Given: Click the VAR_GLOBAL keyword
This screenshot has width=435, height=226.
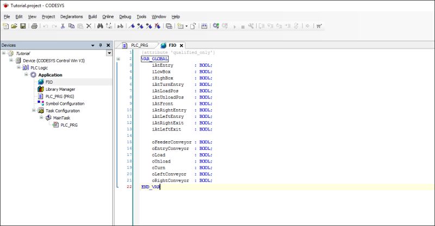Looking at the screenshot, I should tap(154, 59).
